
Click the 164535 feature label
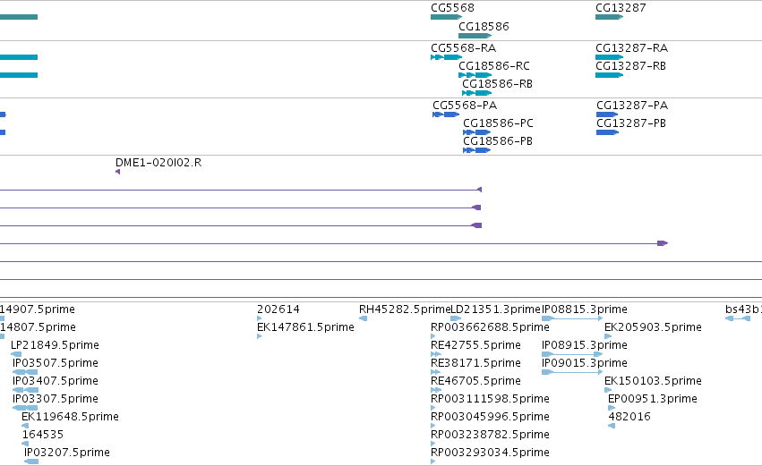[43, 435]
